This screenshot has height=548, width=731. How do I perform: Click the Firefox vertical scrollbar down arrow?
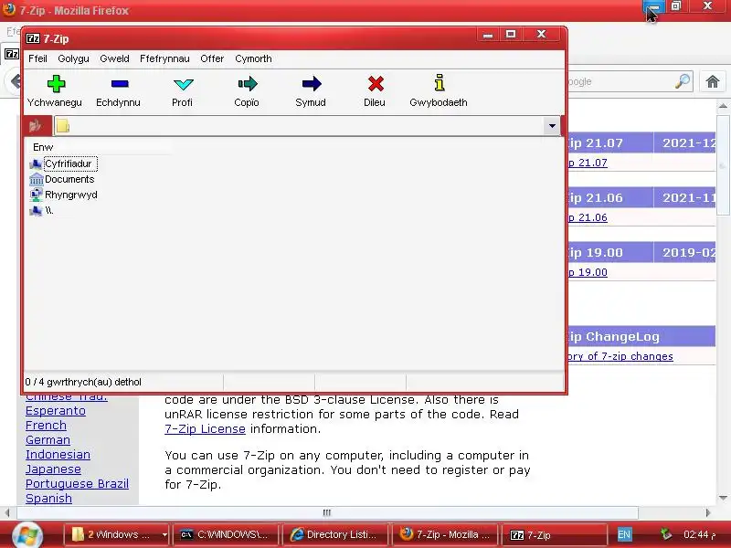pos(723,498)
